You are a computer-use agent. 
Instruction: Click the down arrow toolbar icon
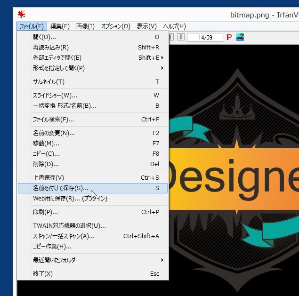click(x=181, y=37)
